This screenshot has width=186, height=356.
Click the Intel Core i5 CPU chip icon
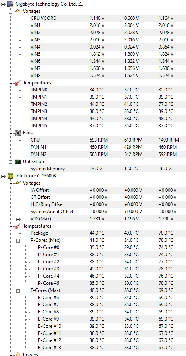pyautogui.click(x=10, y=176)
